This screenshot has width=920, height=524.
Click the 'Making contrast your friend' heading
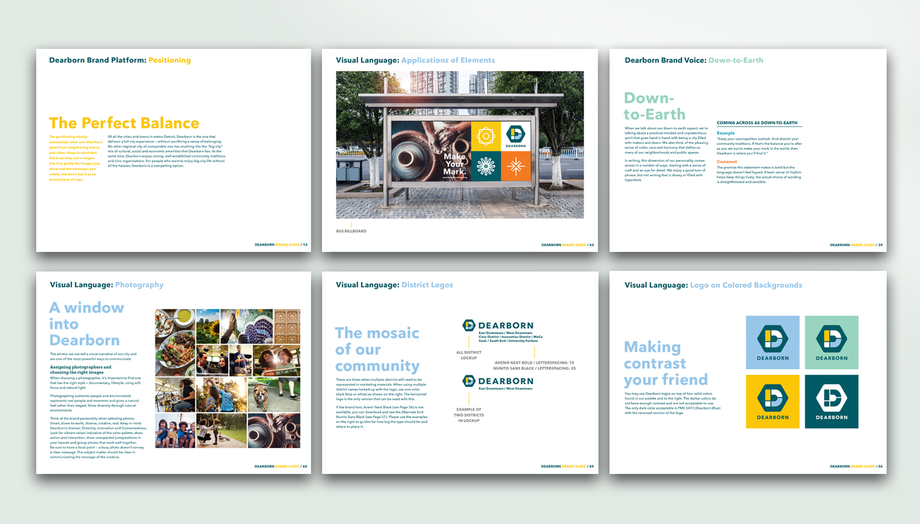(666, 364)
